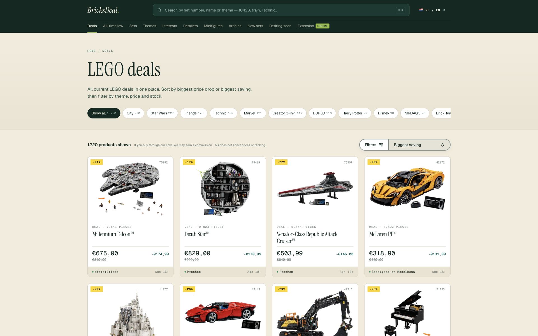Open the Biggest saving sort dropdown

(x=419, y=145)
